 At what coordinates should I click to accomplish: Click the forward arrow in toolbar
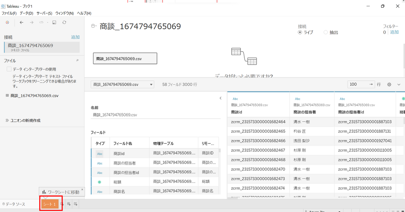pos(32,22)
